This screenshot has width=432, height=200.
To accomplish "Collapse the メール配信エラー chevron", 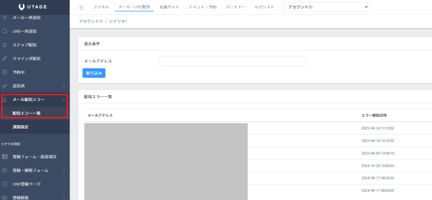I will point(64,100).
